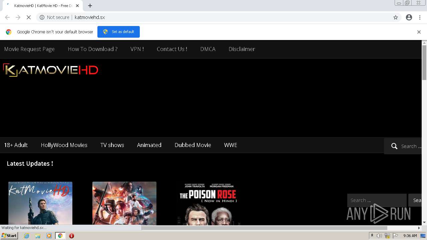Open The Poison Rose poster
The height and width of the screenshot is (240, 427).
tap(208, 203)
